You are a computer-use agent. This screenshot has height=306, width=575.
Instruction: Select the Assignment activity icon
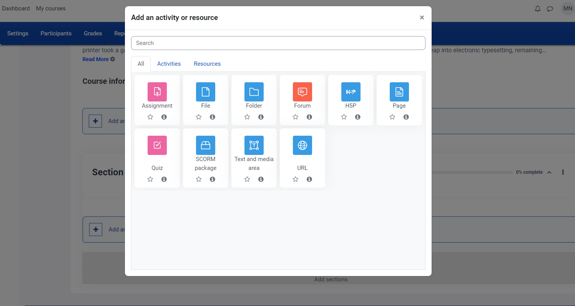pyautogui.click(x=157, y=92)
